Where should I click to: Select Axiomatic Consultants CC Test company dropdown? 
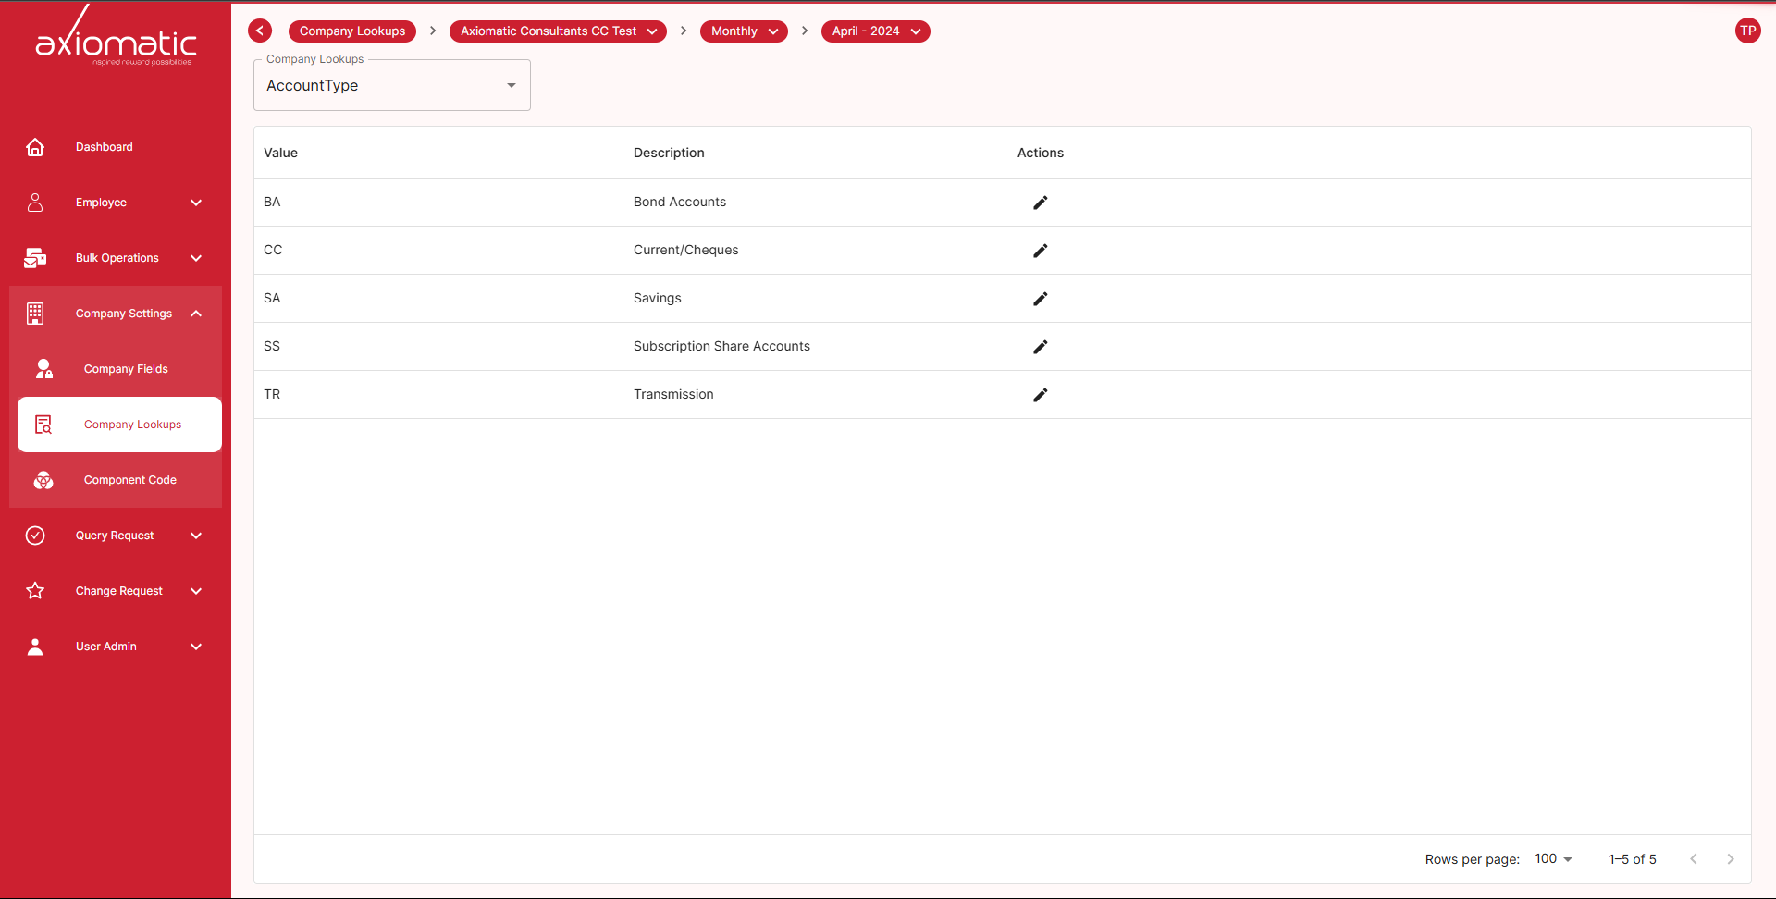pyautogui.click(x=558, y=31)
